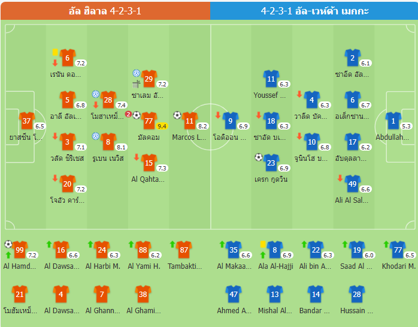This screenshot has width=418, height=327.
Task: Open the orange อัล ฮิลาล 4-2-3-1 header tab
Action: click(105, 11)
